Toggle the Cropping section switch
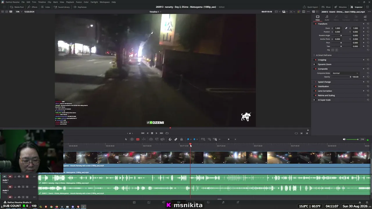The image size is (372, 209). pyautogui.click(x=315, y=60)
